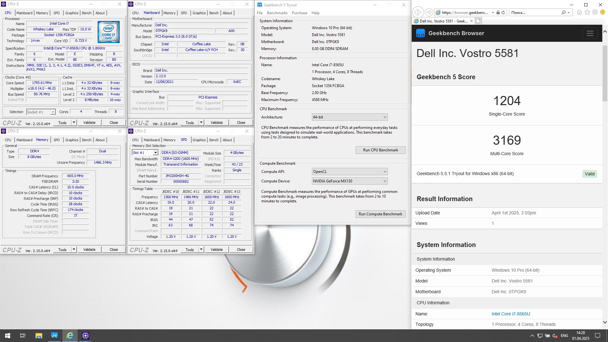Viewport: 608px width, 342px height.
Task: Open the Compute API OpenCL dropdown
Action: point(350,172)
